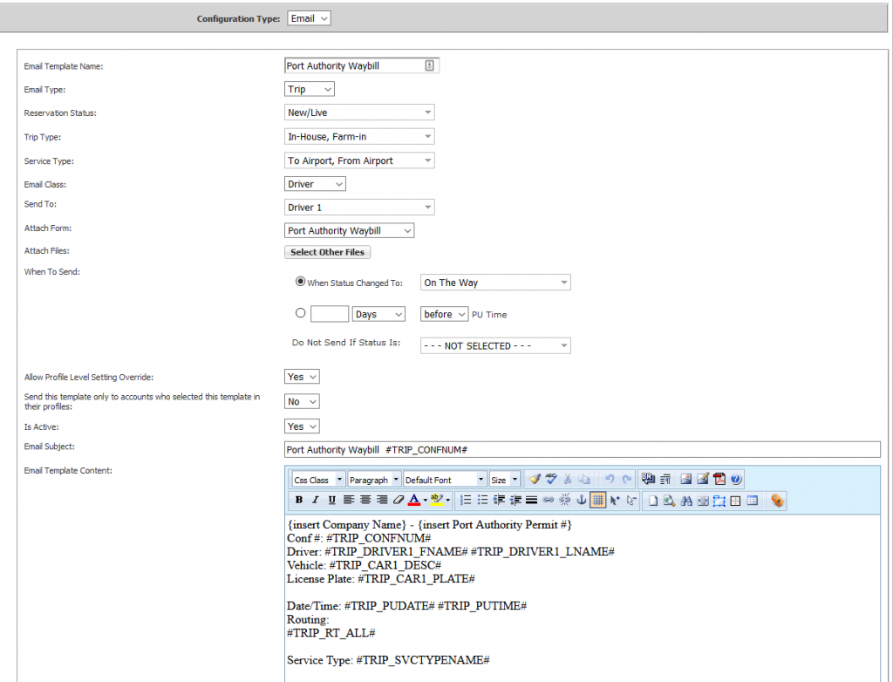Click the underline formatting icon
This screenshot has width=893, height=682.
(x=331, y=500)
